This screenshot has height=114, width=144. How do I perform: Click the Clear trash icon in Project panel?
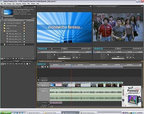(x=19, y=58)
